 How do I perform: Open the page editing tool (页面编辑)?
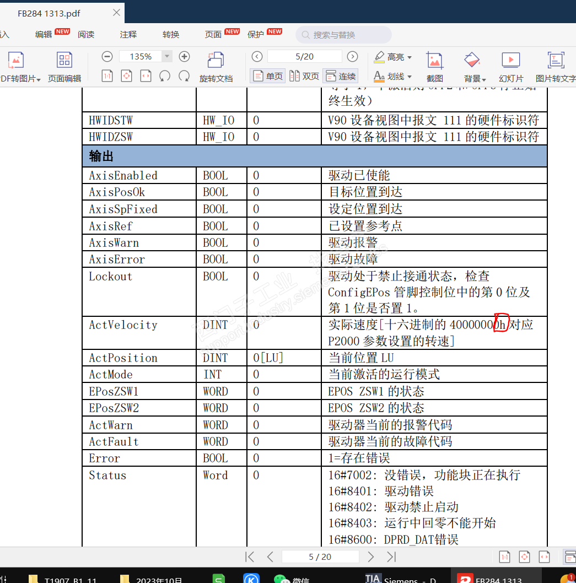(64, 67)
